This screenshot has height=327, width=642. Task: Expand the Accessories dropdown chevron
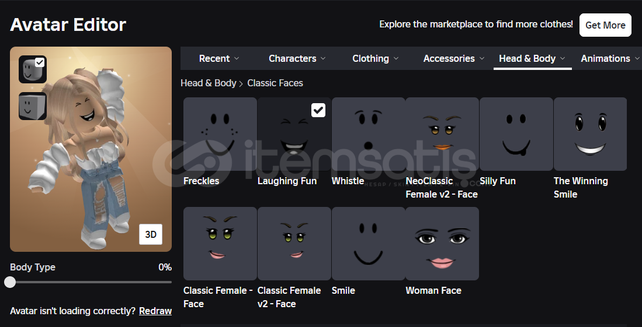[481, 58]
